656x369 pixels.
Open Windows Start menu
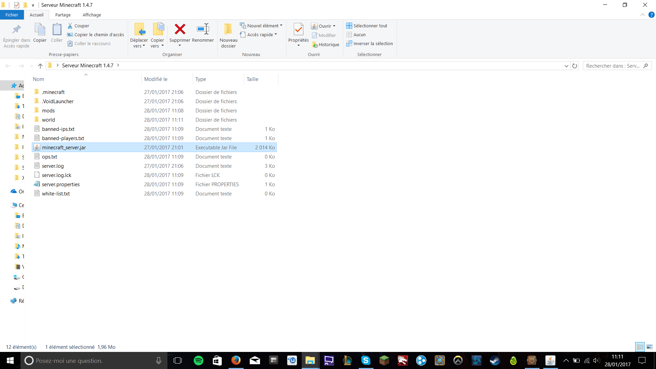[x=10, y=360]
